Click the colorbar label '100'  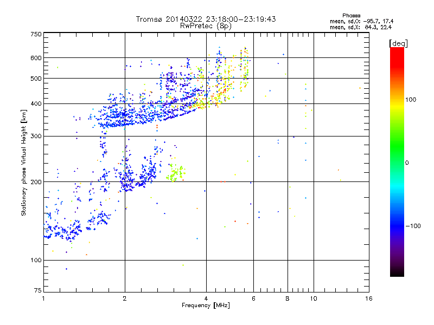(x=411, y=100)
